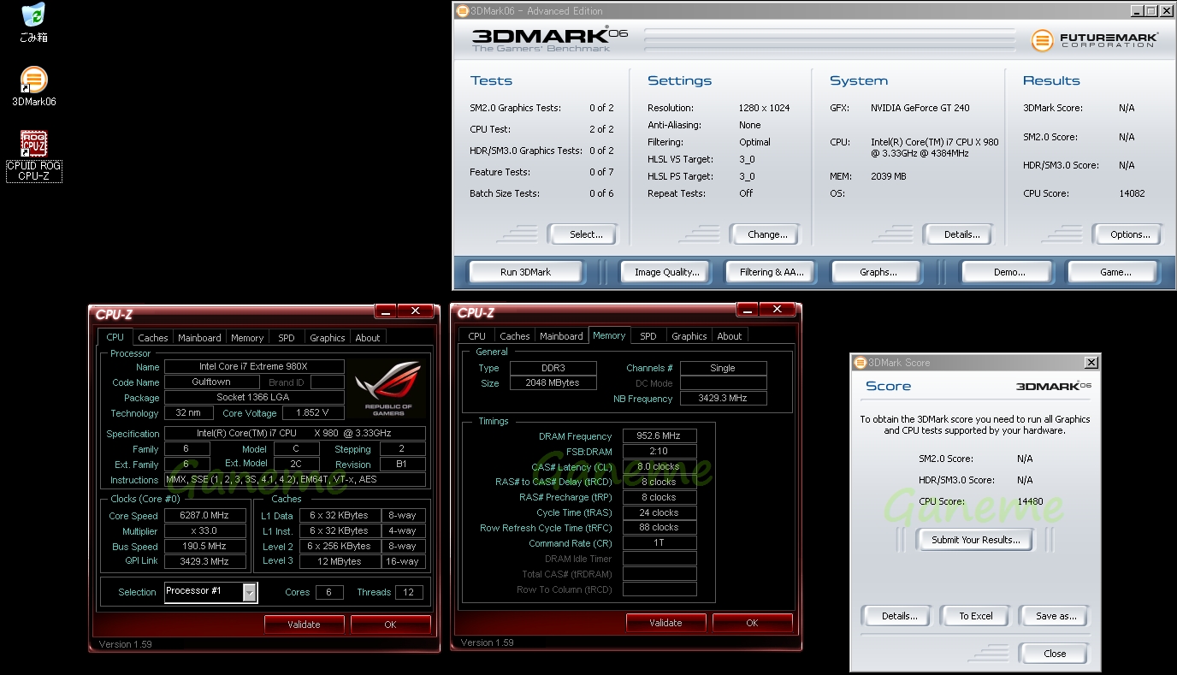Viewport: 1177px width, 675px height.
Task: Open Mainboard tab in memory-timings CPU-Z window
Action: click(x=561, y=336)
